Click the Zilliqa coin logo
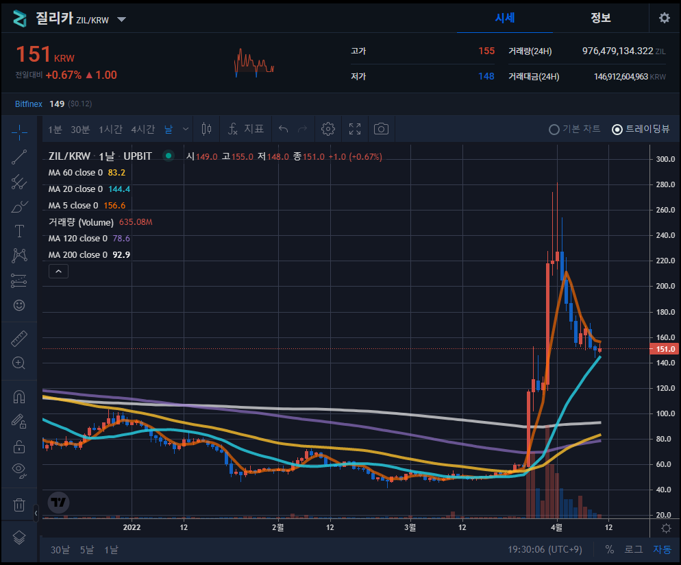This screenshot has height=565, width=681. (x=20, y=19)
